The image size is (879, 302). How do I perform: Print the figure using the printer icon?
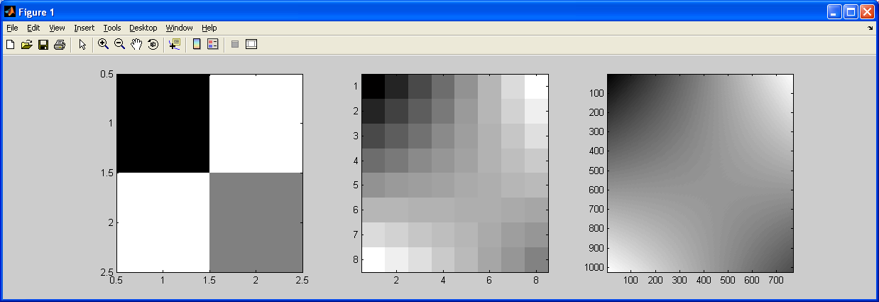[x=60, y=45]
